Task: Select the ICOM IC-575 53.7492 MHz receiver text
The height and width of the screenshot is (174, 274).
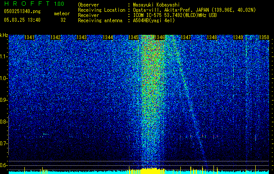Action: point(175,15)
